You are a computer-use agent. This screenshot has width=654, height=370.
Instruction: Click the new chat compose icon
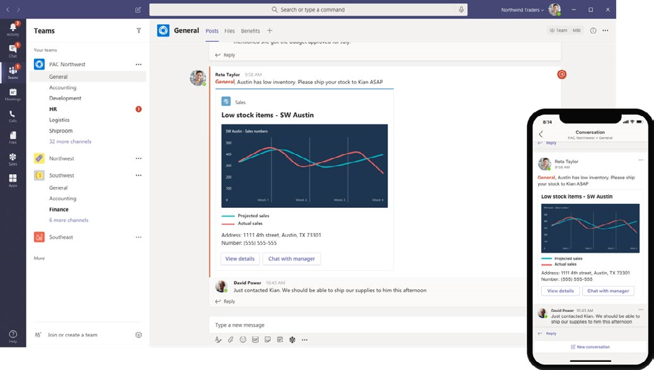(138, 9)
